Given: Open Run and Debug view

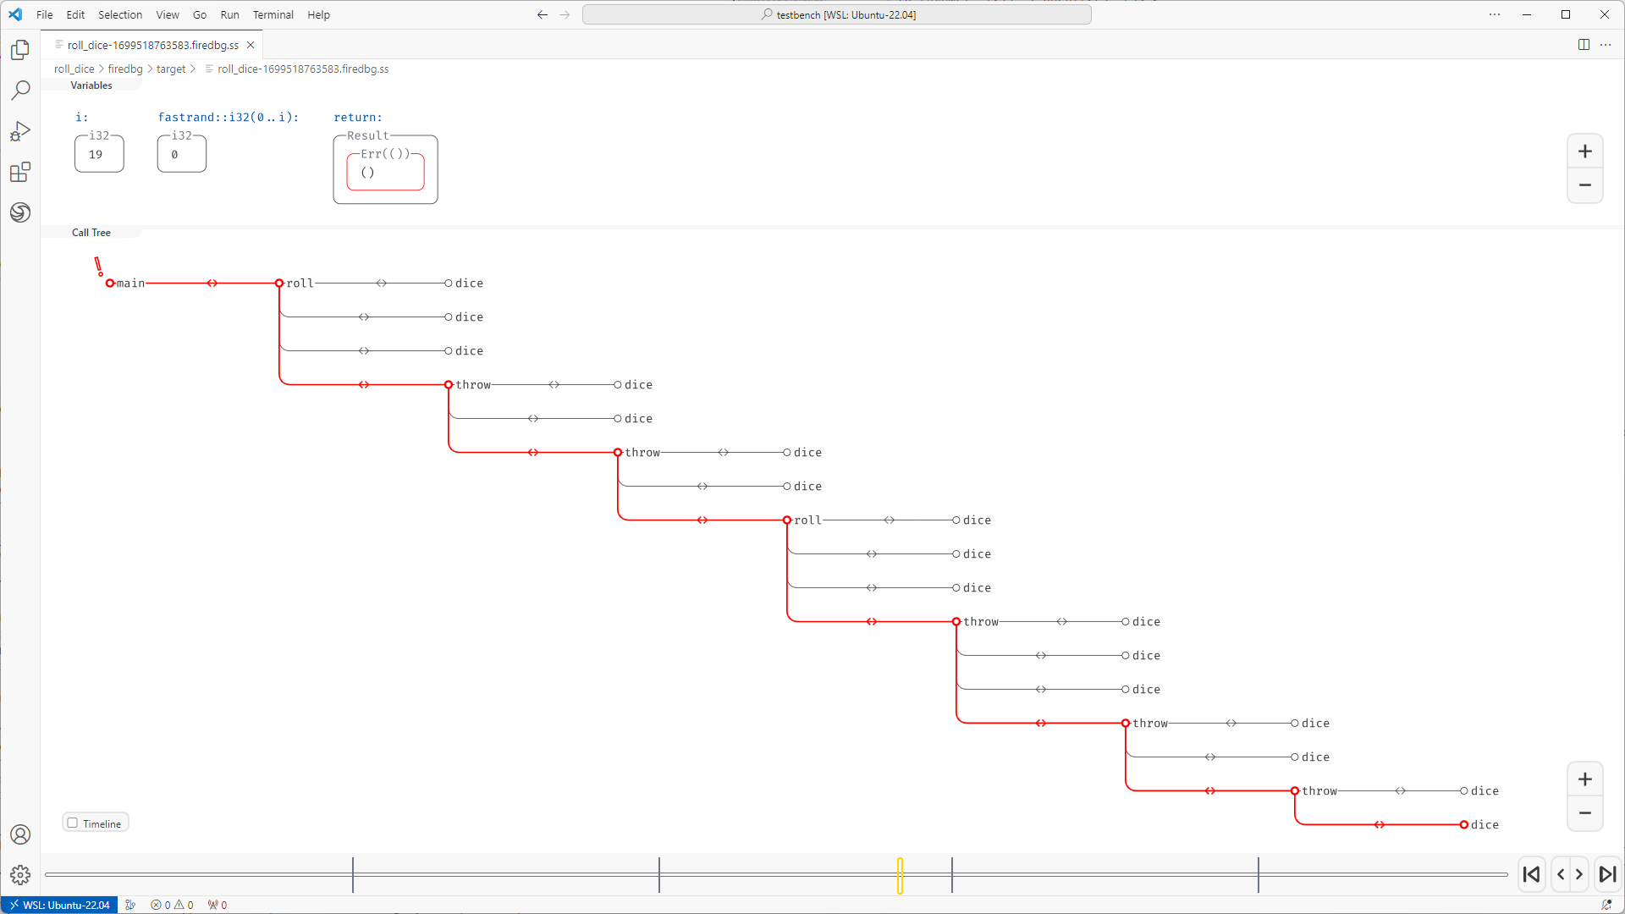Looking at the screenshot, I should (20, 131).
